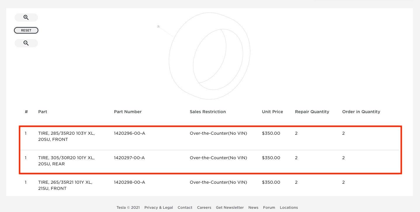Open the Contact footer link
The width and height of the screenshot is (420, 212).
click(x=185, y=208)
